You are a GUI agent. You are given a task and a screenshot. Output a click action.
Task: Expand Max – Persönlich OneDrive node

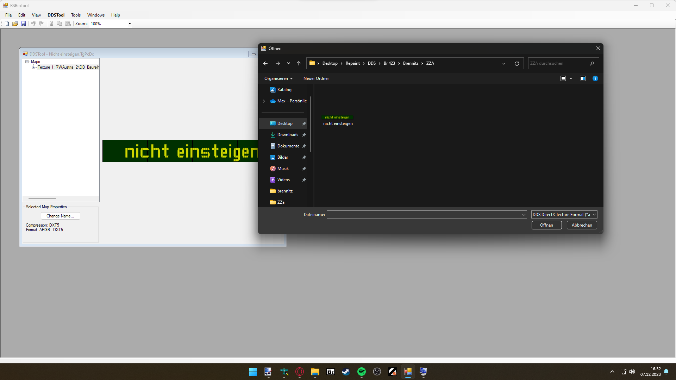(264, 101)
